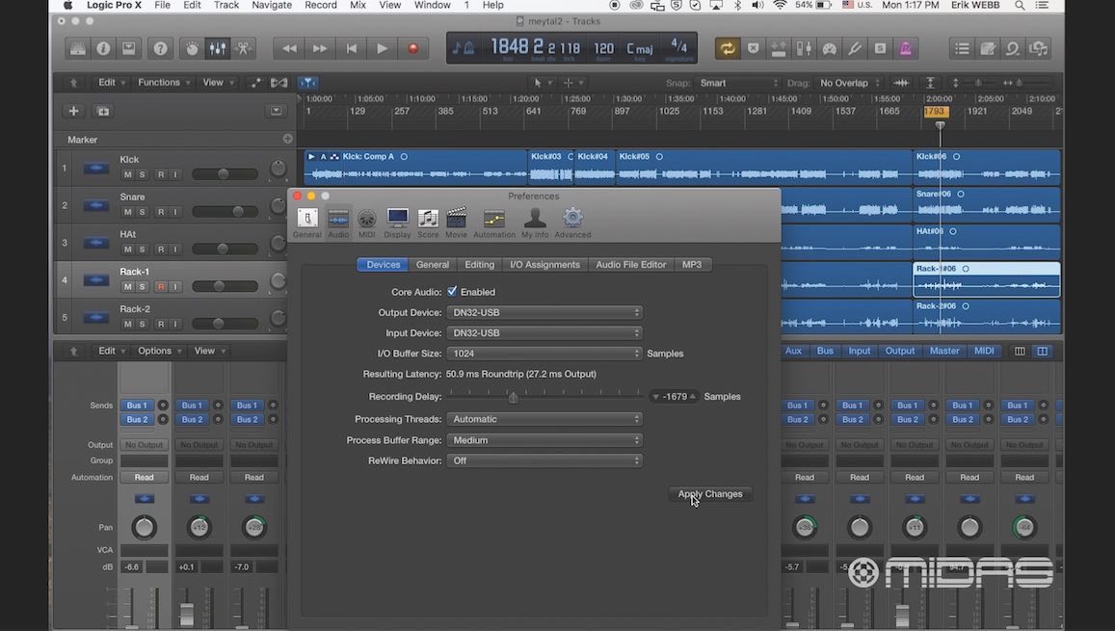
Task: Open the Loop Browser button
Action: (x=1013, y=48)
